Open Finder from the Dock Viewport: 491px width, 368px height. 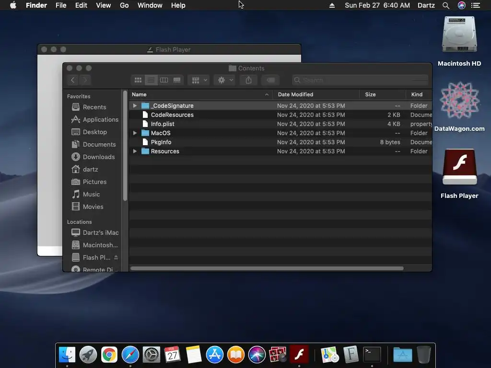pyautogui.click(x=67, y=355)
